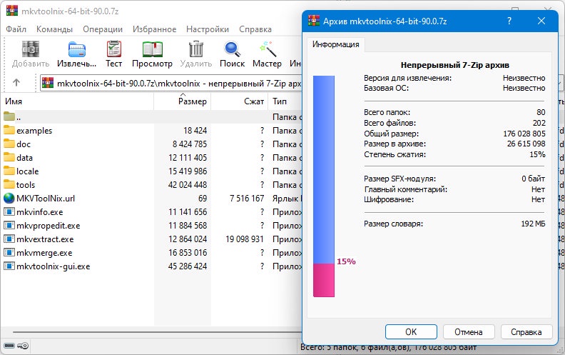
Task: Select the locale folder icon
Action: pyautogui.click(x=9, y=171)
